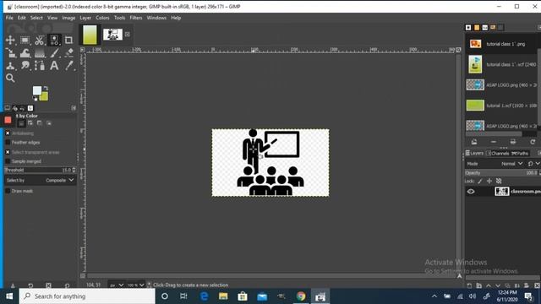
Task: Click the Windows Start button
Action: pyautogui.click(x=9, y=296)
